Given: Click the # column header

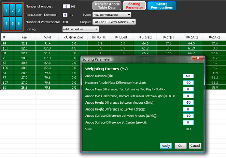Looking at the screenshot, I should coord(7,37).
